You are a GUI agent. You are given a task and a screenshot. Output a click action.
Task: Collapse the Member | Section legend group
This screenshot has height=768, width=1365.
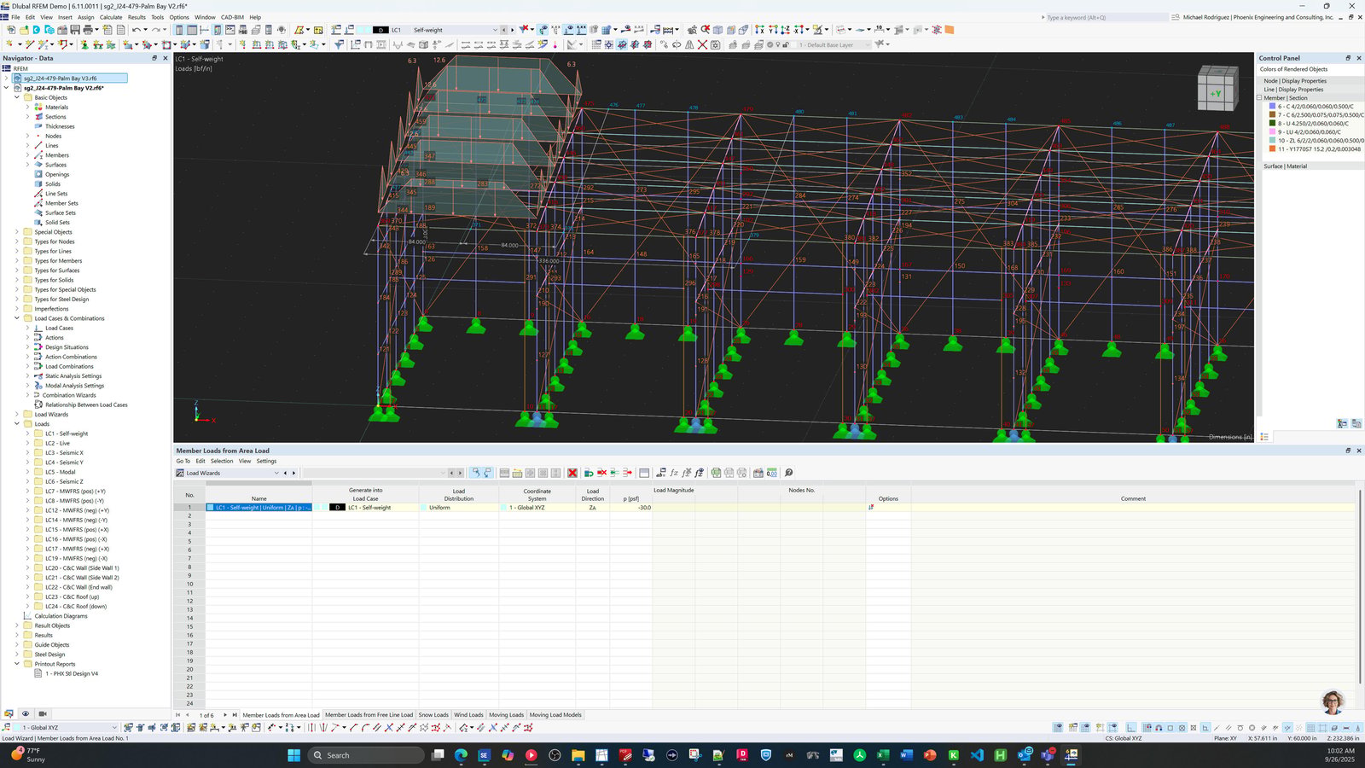click(1259, 98)
